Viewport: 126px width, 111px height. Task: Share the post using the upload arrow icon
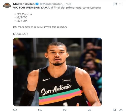pos(121,110)
